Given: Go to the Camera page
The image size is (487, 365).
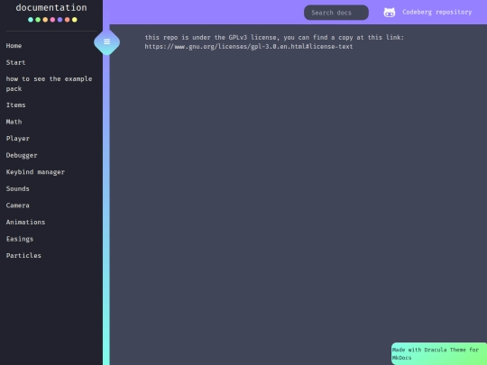Looking at the screenshot, I should (18, 205).
